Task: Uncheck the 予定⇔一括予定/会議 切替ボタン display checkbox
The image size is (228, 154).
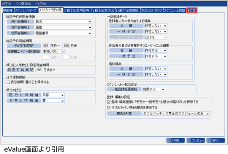Action: pyautogui.click(x=109, y=102)
